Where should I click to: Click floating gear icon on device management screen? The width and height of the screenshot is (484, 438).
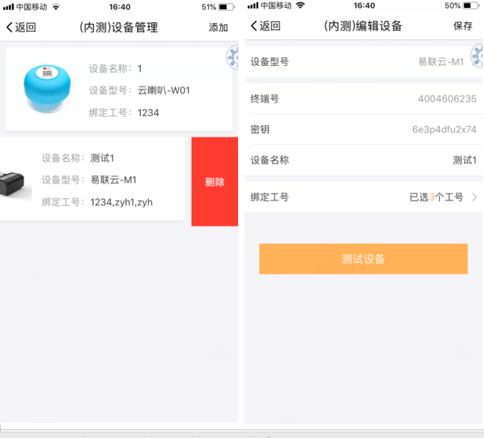pyautogui.click(x=232, y=57)
